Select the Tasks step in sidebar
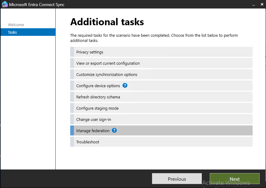The width and height of the screenshot is (266, 188). pyautogui.click(x=12, y=32)
